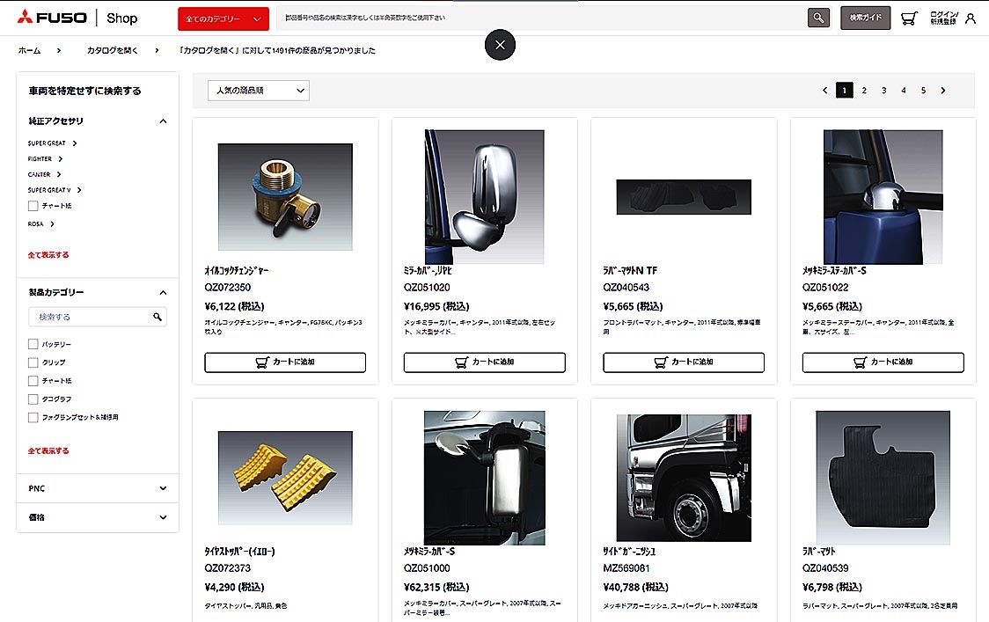Click the magnifier in product category search
Viewport: 989px width, 622px height.
tap(157, 317)
